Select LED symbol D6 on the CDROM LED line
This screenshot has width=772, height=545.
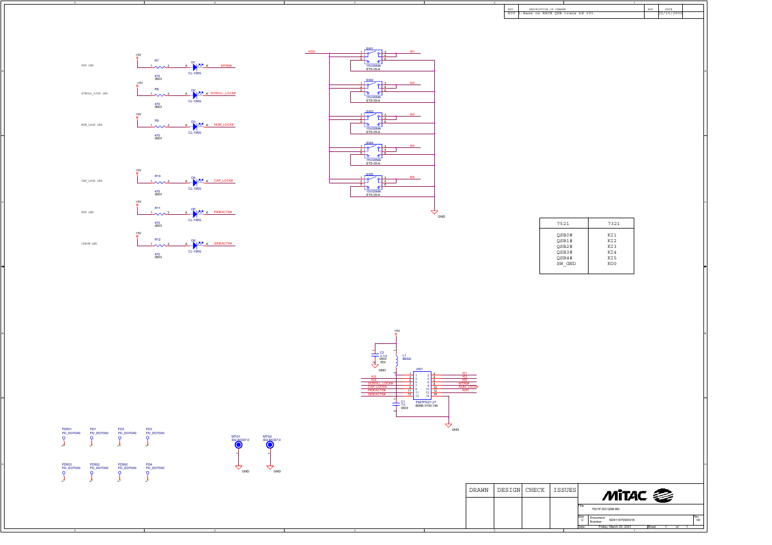click(197, 245)
